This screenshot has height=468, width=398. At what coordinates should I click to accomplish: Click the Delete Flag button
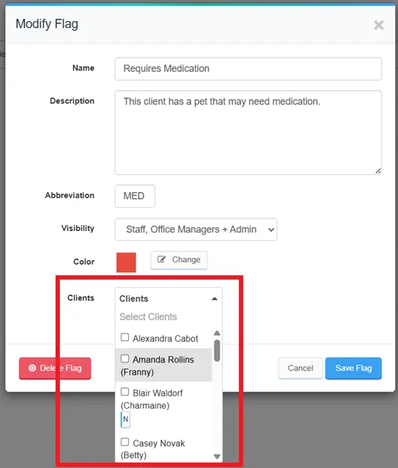click(55, 368)
